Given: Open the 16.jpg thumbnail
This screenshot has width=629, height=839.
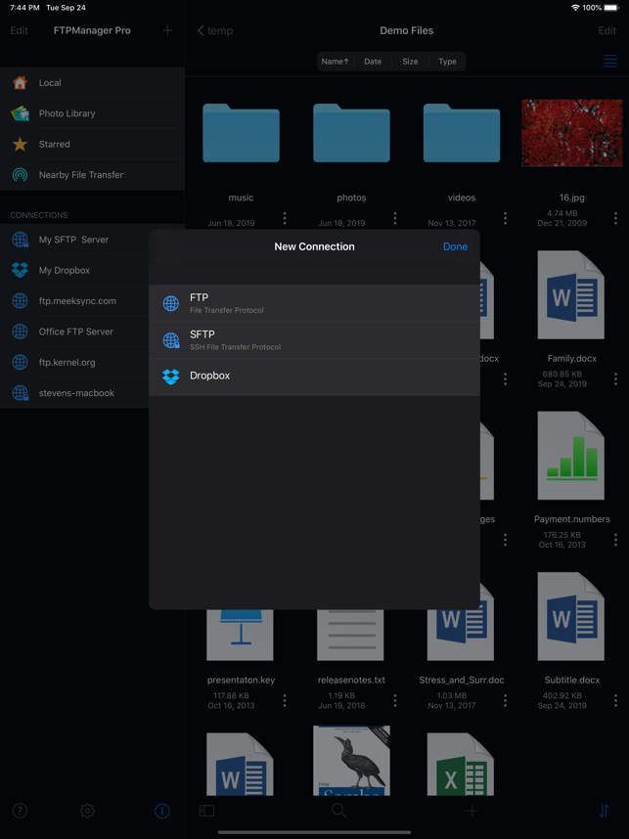Looking at the screenshot, I should coord(571,133).
